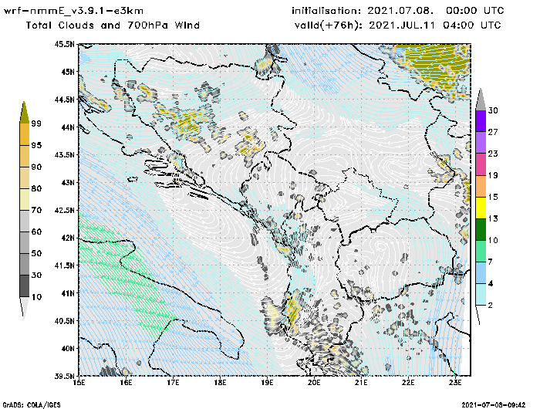Select the '43.5N' latitude label
Image resolution: width=540 pixels, height=409 pixels.
[x=64, y=154]
